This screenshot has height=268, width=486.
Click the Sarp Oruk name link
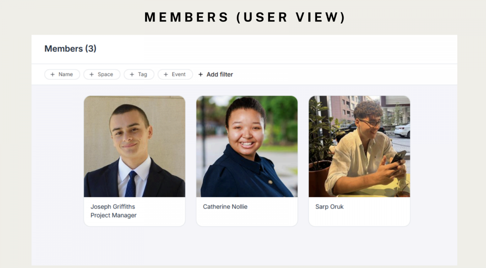[329, 207]
